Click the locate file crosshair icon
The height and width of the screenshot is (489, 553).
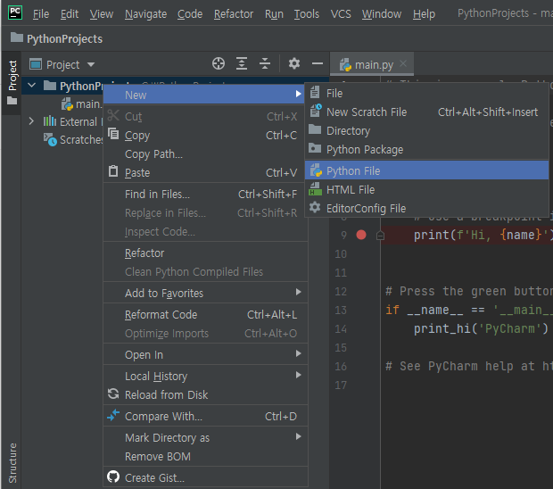tap(219, 64)
